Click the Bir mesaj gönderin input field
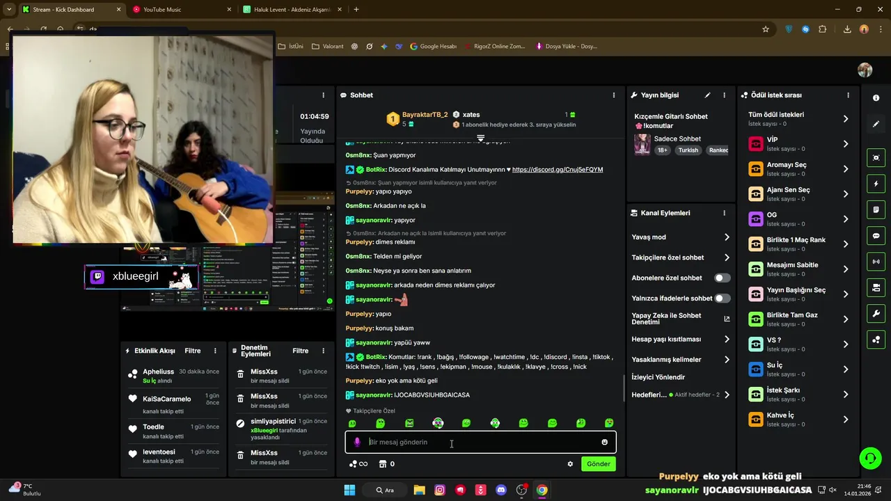The width and height of the screenshot is (891, 501). click(x=480, y=442)
